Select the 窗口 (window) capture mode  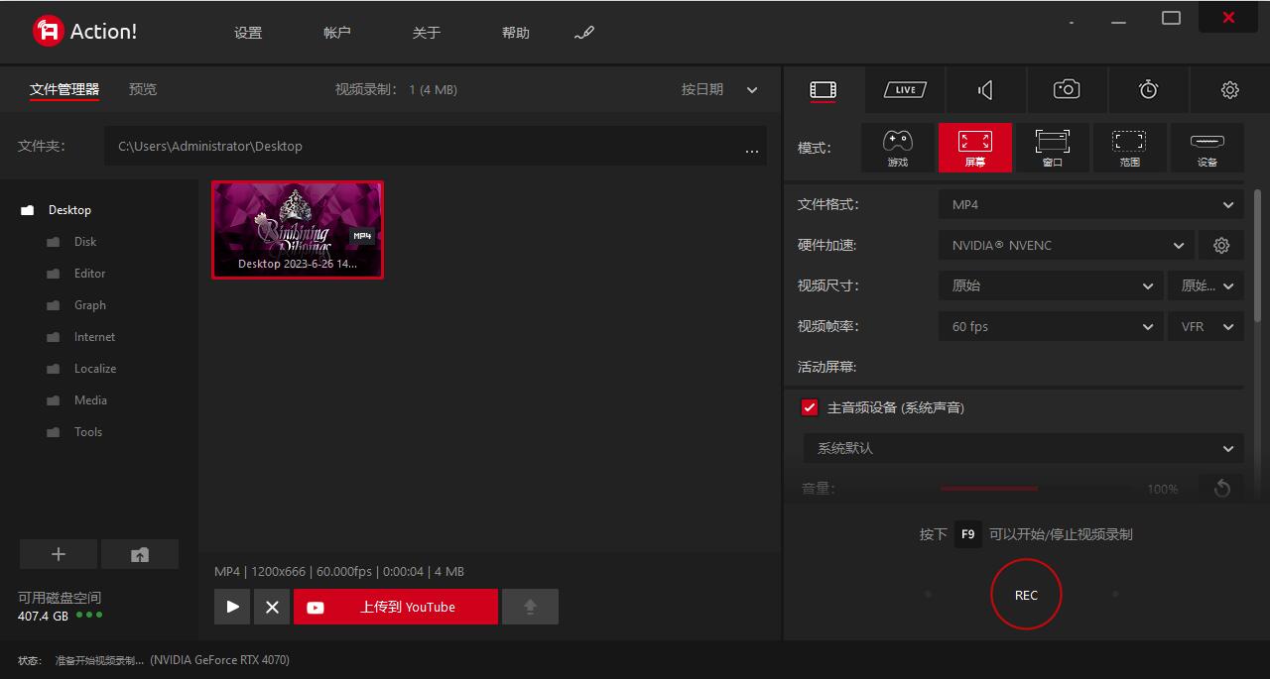(1052, 147)
